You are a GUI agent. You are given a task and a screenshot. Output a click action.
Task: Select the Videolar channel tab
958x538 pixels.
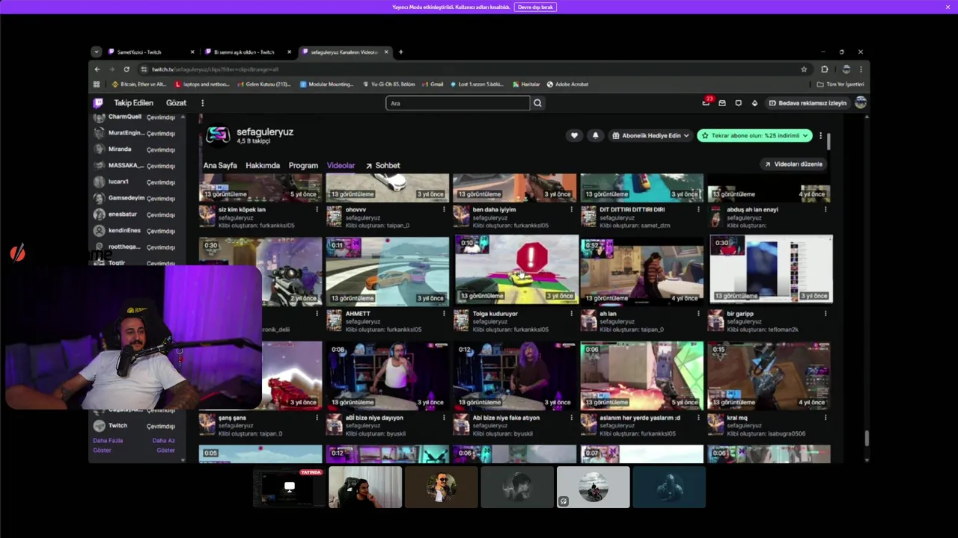pyautogui.click(x=341, y=165)
